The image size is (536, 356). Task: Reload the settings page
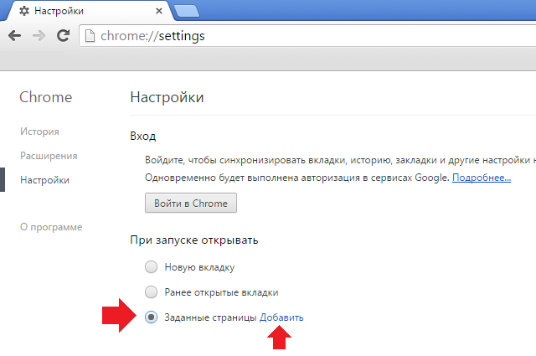point(62,36)
